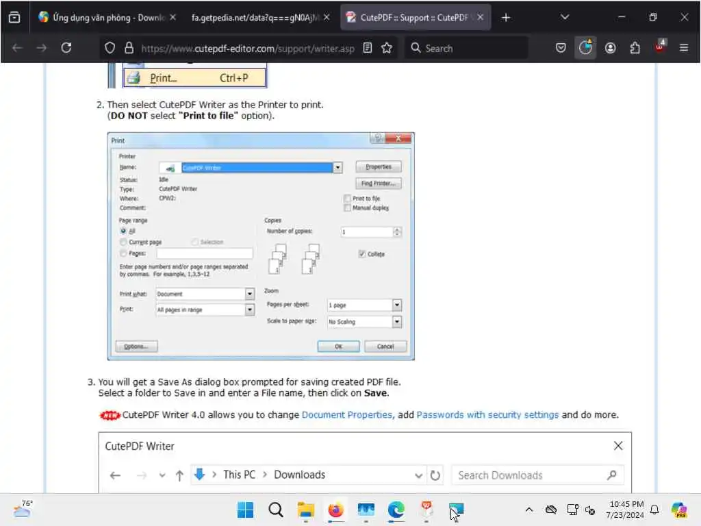This screenshot has height=526, width=701.
Task: Close the fa.getpedia.net tab
Action: click(327, 17)
